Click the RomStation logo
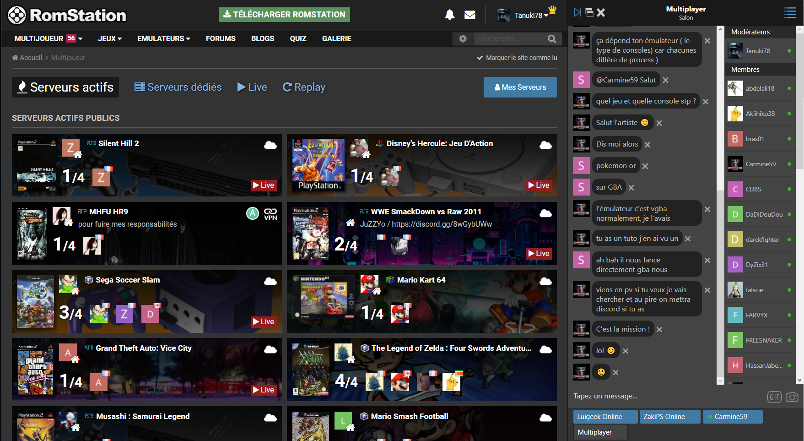 coord(67,15)
